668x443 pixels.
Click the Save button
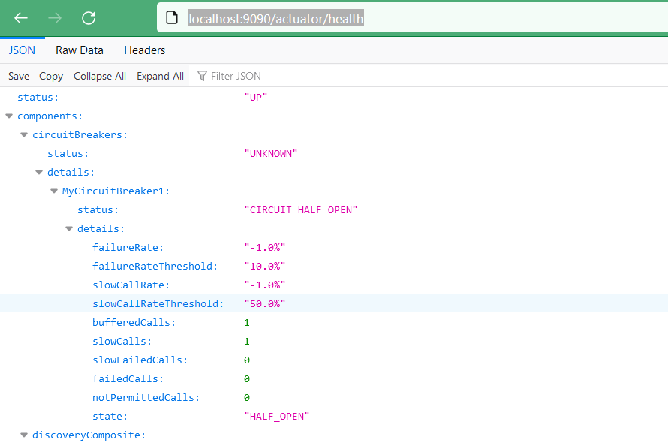click(19, 76)
